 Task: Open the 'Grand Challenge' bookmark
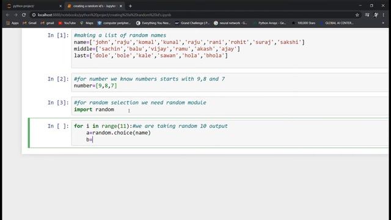click(192, 23)
